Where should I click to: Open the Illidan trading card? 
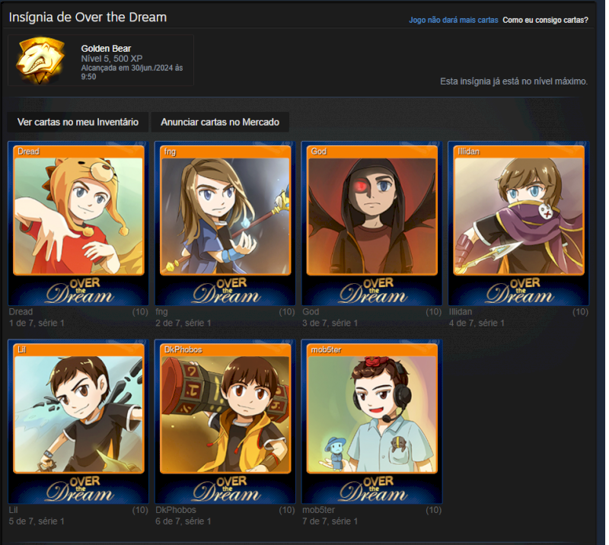click(x=519, y=223)
